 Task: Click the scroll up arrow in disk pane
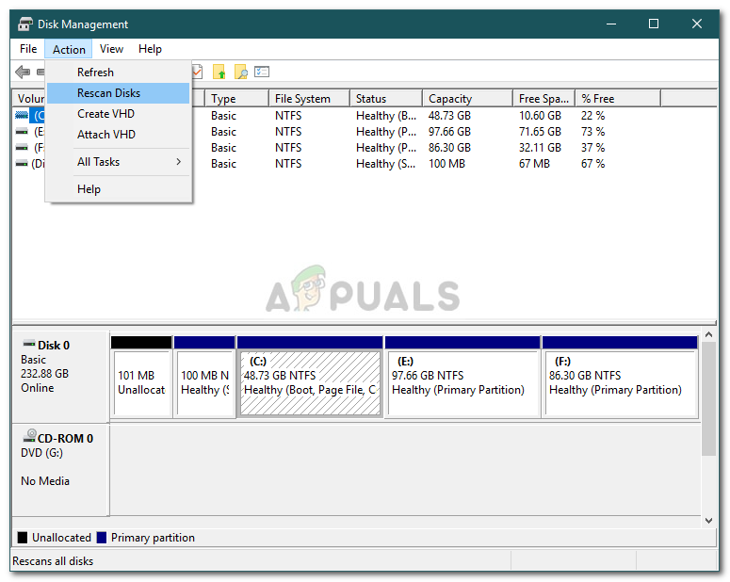click(708, 334)
